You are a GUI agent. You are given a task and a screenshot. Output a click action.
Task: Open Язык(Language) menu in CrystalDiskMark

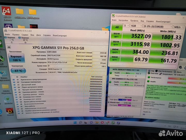click(x=163, y=22)
